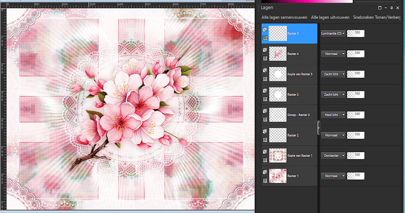Image resolution: width=405 pixels, height=213 pixels.
Task: Click Alle lagen samenvouwen
Action: pyautogui.click(x=284, y=17)
